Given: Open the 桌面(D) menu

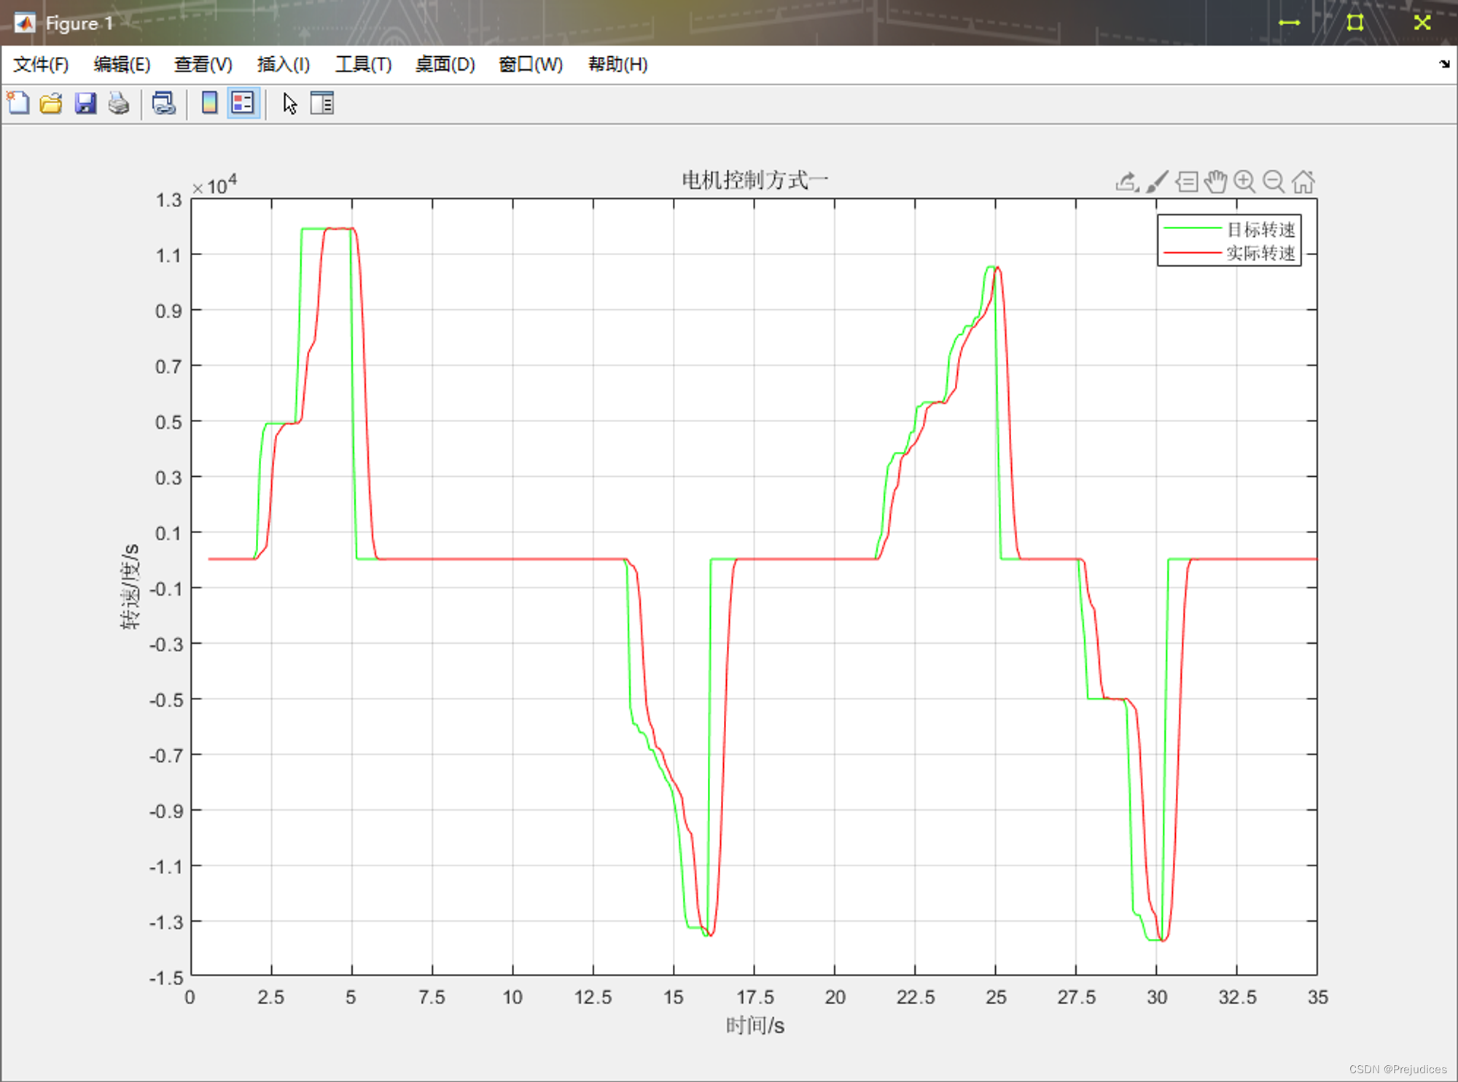Looking at the screenshot, I should point(445,65).
